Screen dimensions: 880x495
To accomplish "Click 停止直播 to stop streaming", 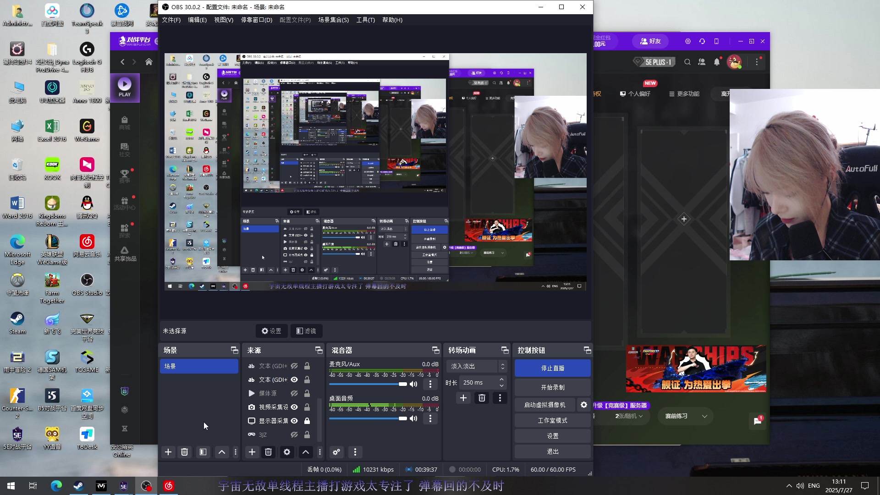I will pos(552,368).
